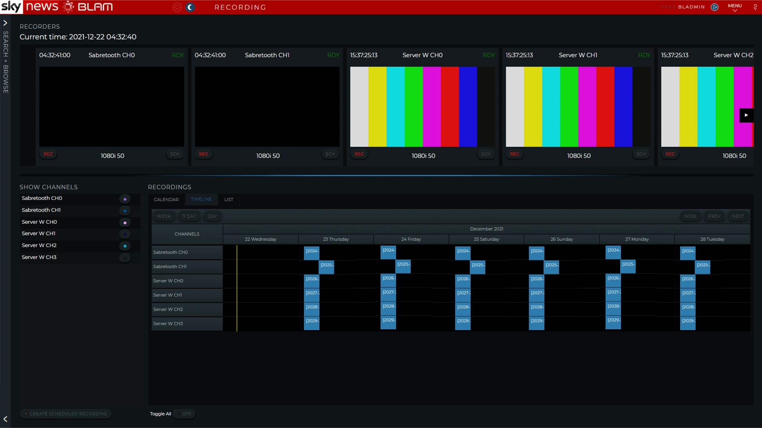Screen dimensions: 762x428
Task: Go to previous timeline period with Prev
Action: tap(714, 216)
